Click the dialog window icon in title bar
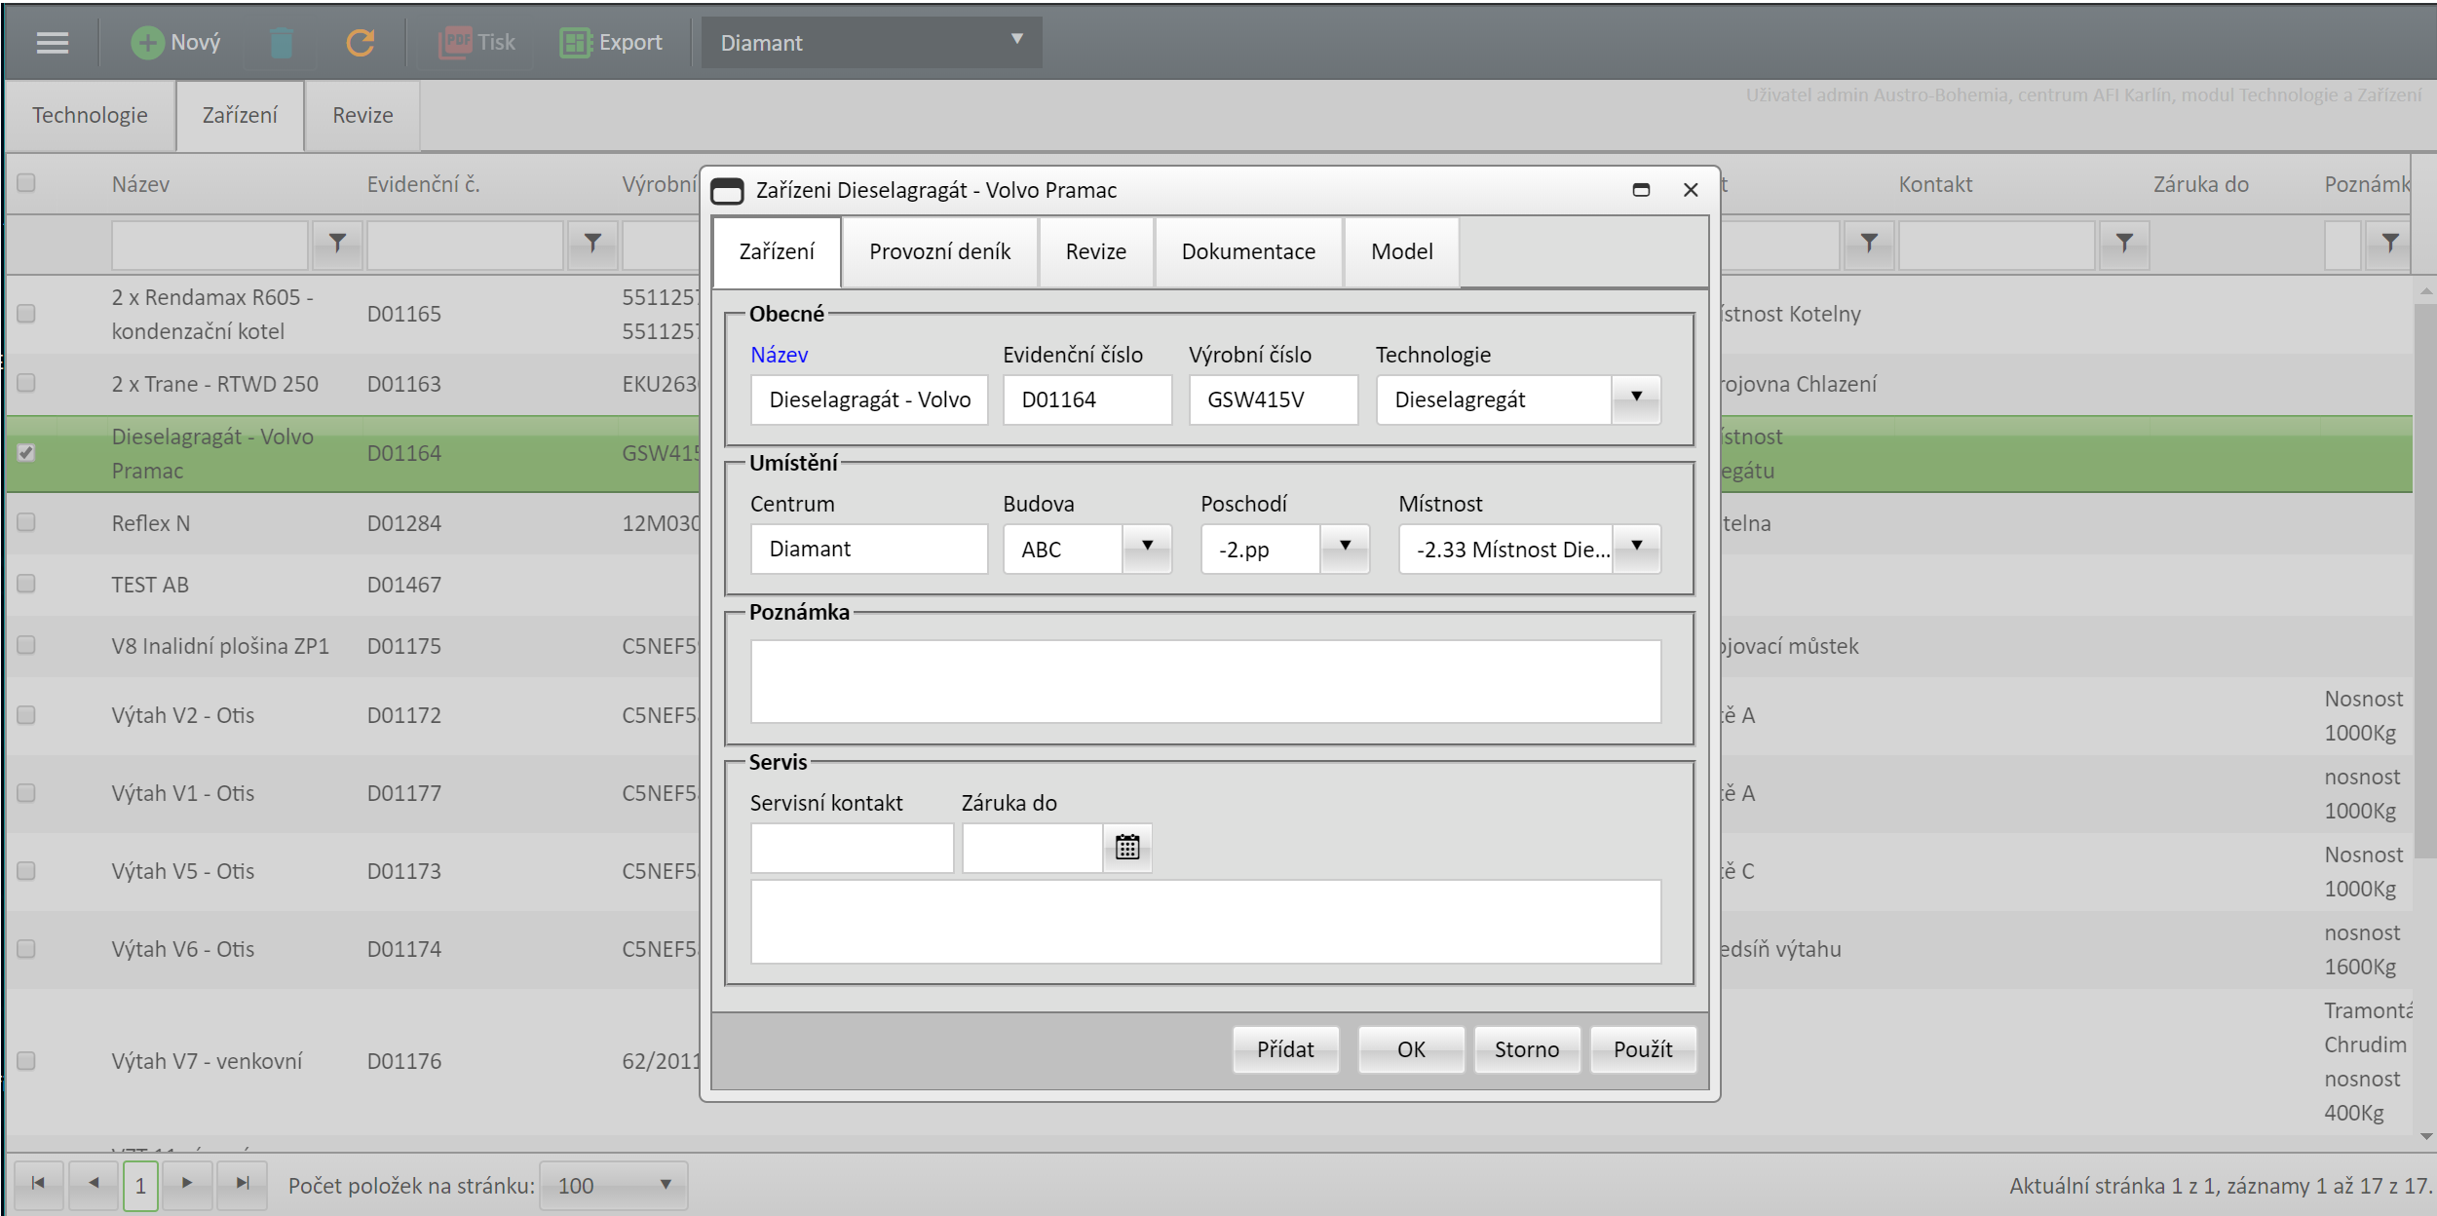Image resolution: width=2437 pixels, height=1216 pixels. point(728,191)
